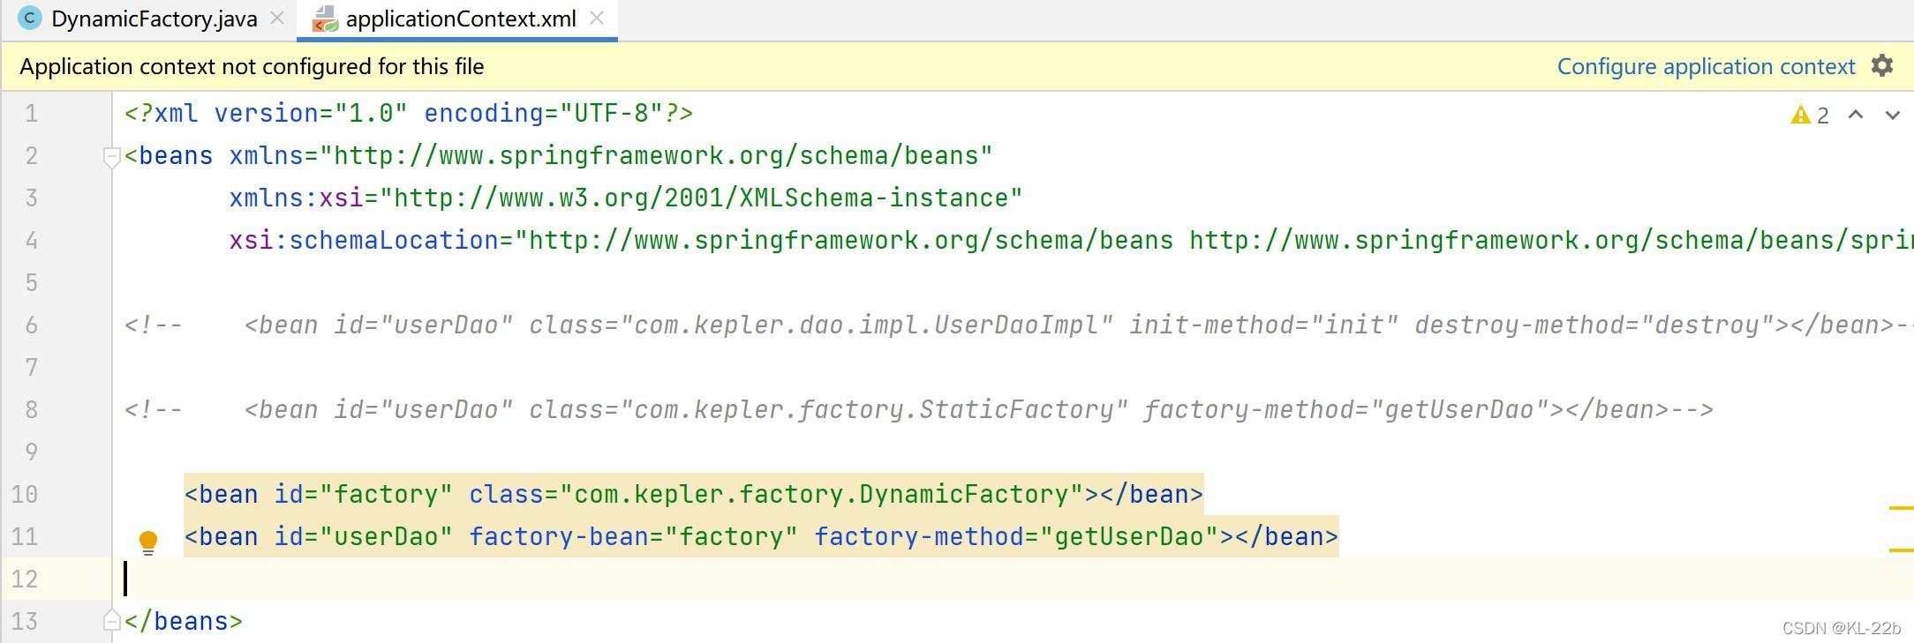Go to previous highlighted problem arrow
The width and height of the screenshot is (1914, 643).
pos(1856,115)
